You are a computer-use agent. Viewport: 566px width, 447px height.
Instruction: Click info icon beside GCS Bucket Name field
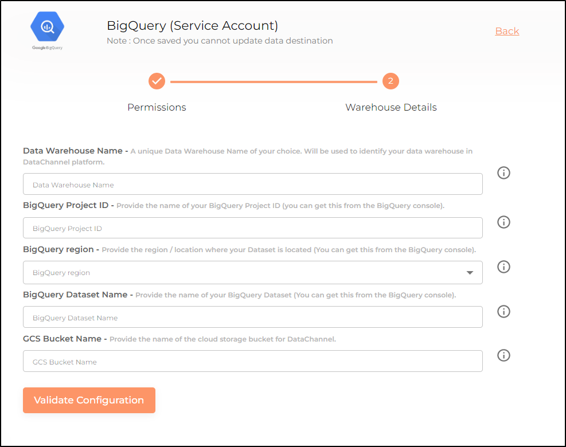[x=503, y=355]
